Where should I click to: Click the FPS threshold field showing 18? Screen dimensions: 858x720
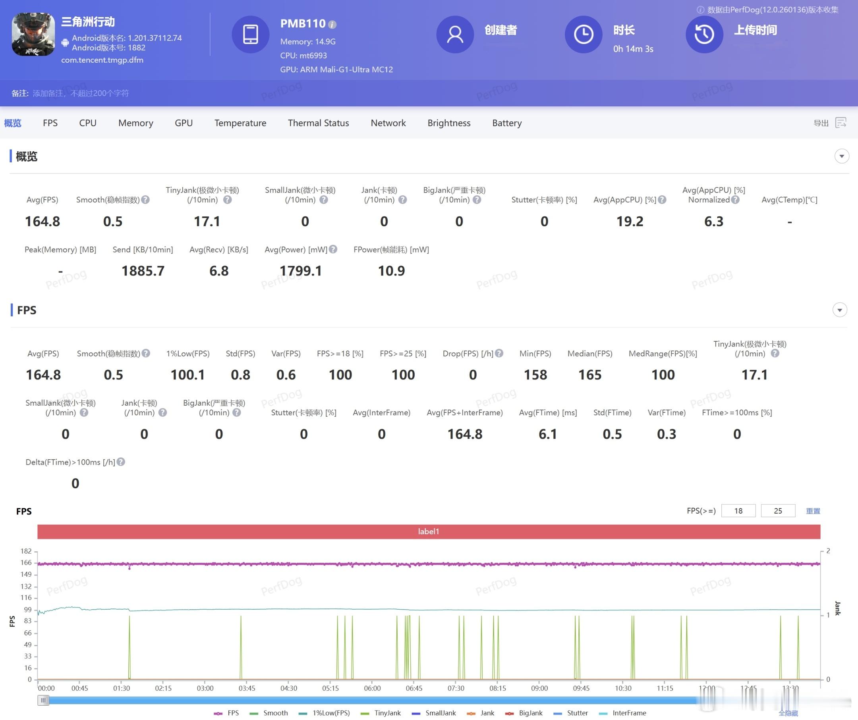coord(738,510)
